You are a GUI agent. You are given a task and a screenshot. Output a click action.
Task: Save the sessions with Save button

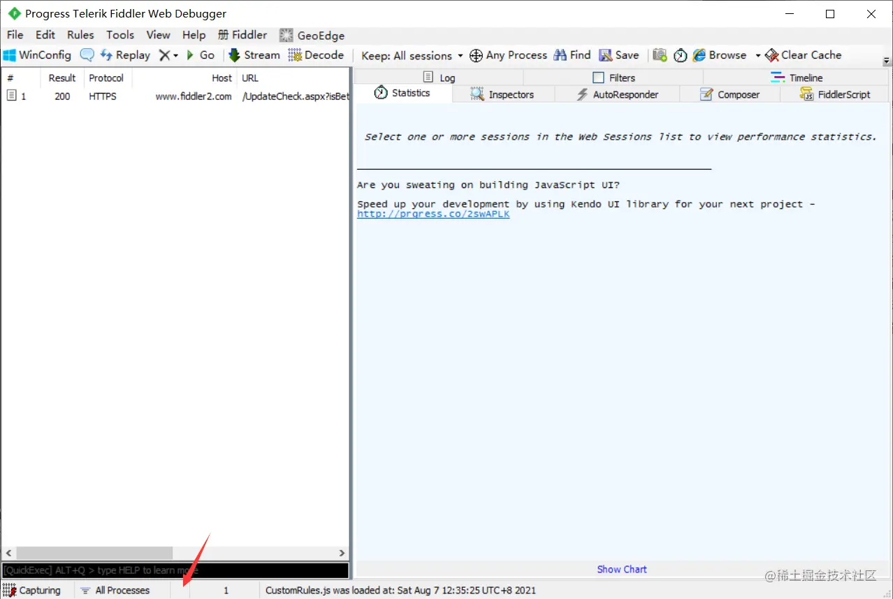click(619, 55)
